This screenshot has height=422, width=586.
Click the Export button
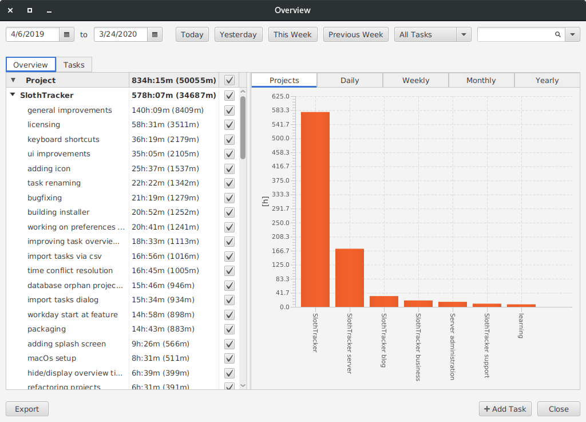click(x=27, y=409)
